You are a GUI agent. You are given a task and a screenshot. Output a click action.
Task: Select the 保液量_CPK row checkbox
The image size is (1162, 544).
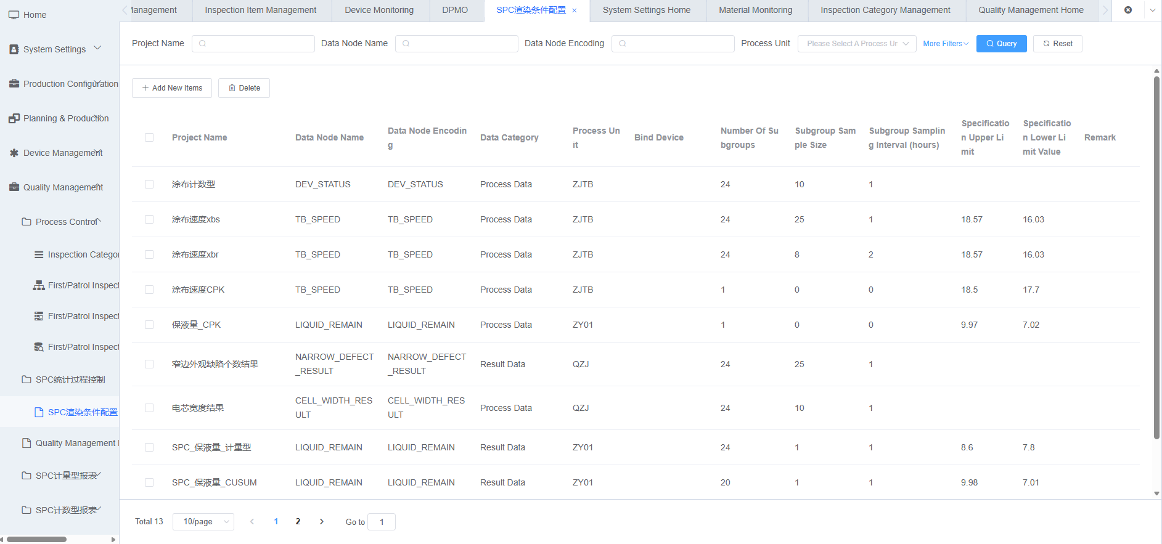[149, 325]
